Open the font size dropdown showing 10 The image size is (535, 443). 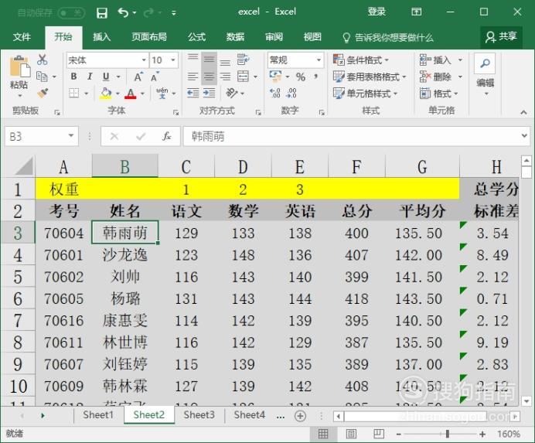(x=173, y=60)
